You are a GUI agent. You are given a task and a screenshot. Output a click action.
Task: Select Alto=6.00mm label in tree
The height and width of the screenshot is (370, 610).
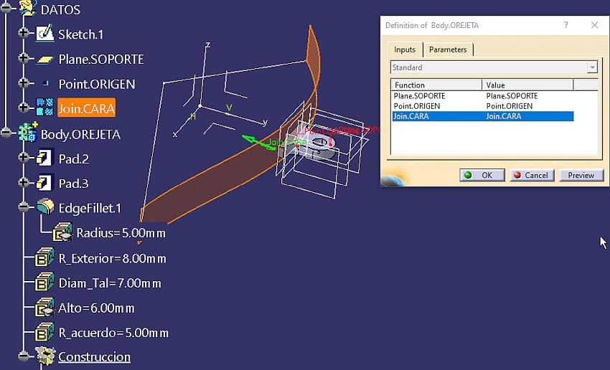[x=96, y=308]
